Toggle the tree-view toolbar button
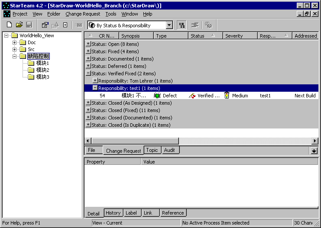The width and height of the screenshot is (321, 228). pos(182,25)
